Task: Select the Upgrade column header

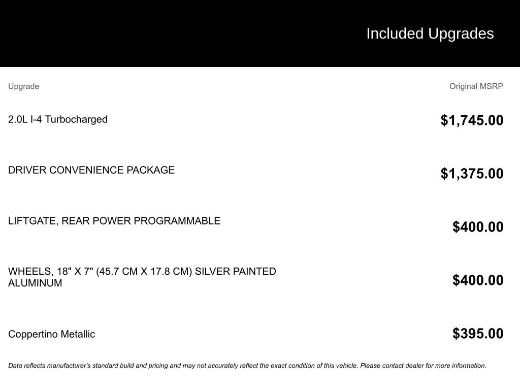Action: pos(23,86)
